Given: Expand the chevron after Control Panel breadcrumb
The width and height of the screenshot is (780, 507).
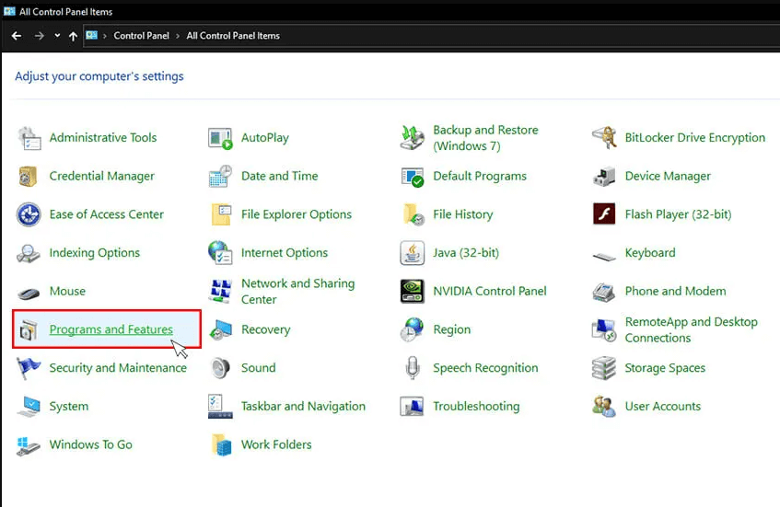Looking at the screenshot, I should [x=178, y=36].
